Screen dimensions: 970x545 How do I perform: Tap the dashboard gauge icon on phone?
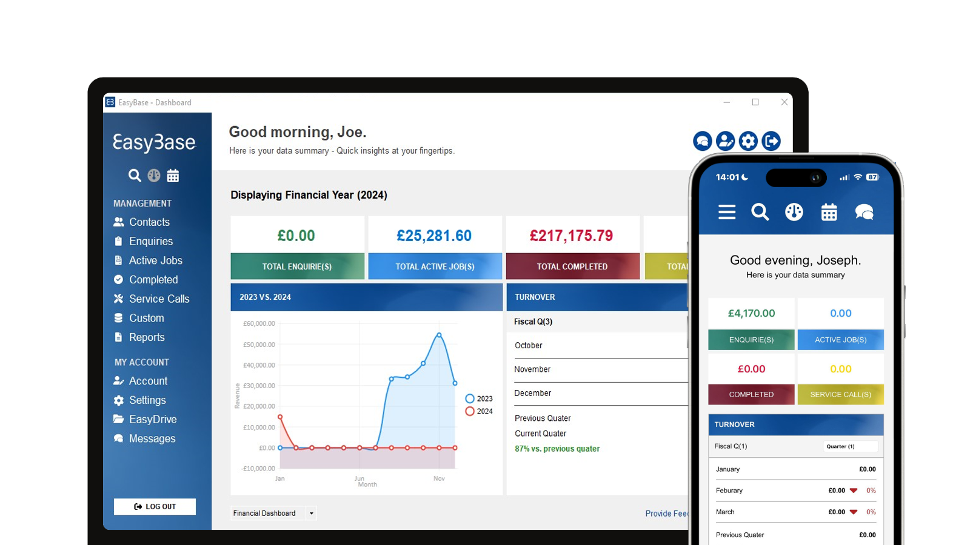point(794,212)
